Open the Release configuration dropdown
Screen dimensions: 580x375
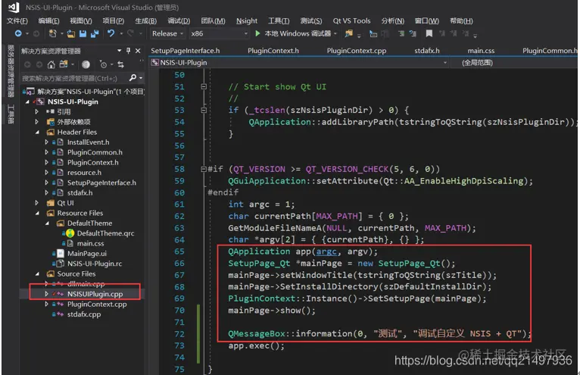click(x=167, y=33)
